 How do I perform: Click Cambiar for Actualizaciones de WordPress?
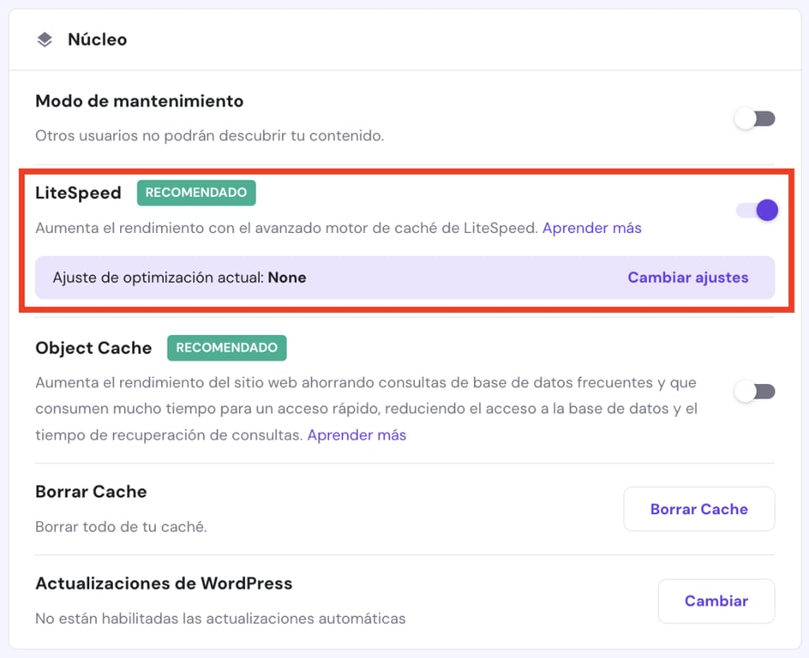pyautogui.click(x=716, y=601)
